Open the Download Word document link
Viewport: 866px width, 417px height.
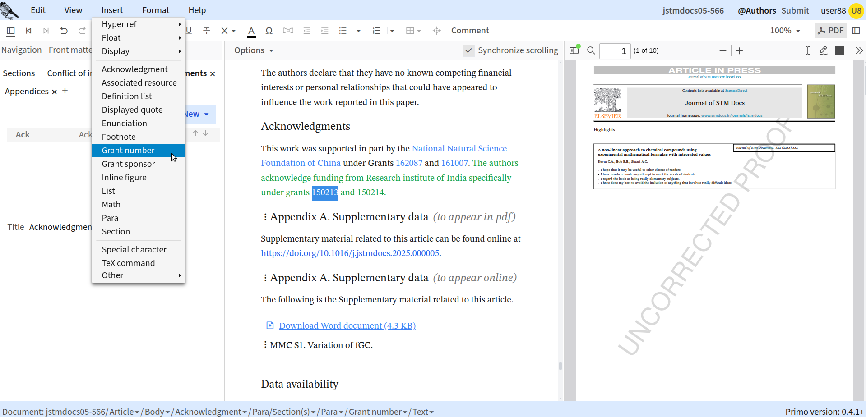coord(347,325)
